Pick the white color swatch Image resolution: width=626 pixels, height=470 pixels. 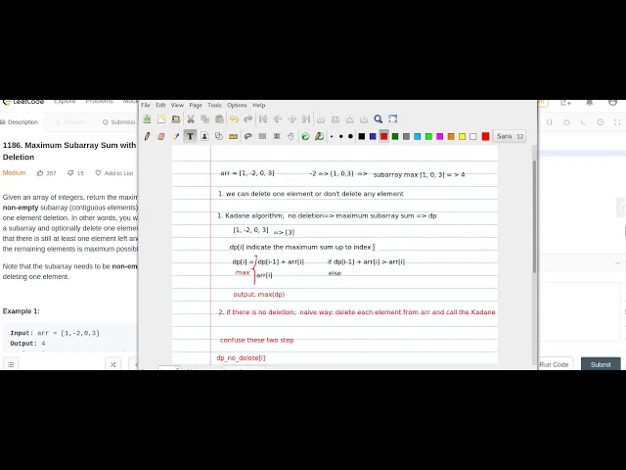pyautogui.click(x=473, y=136)
